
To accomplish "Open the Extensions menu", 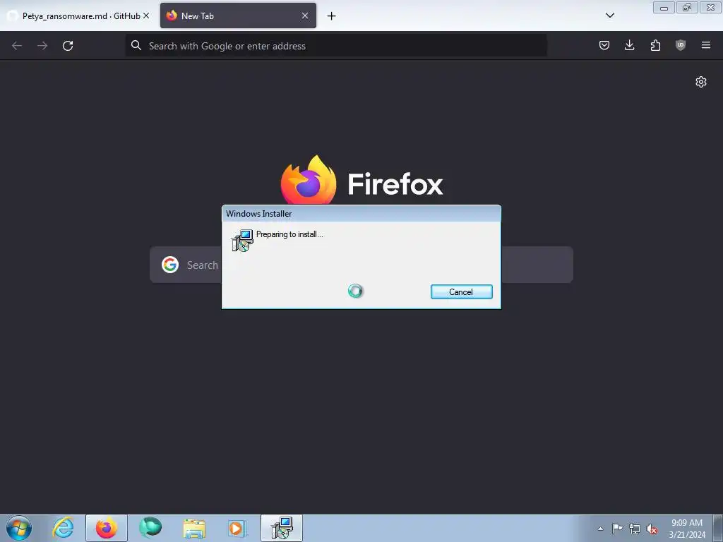I will (x=655, y=45).
